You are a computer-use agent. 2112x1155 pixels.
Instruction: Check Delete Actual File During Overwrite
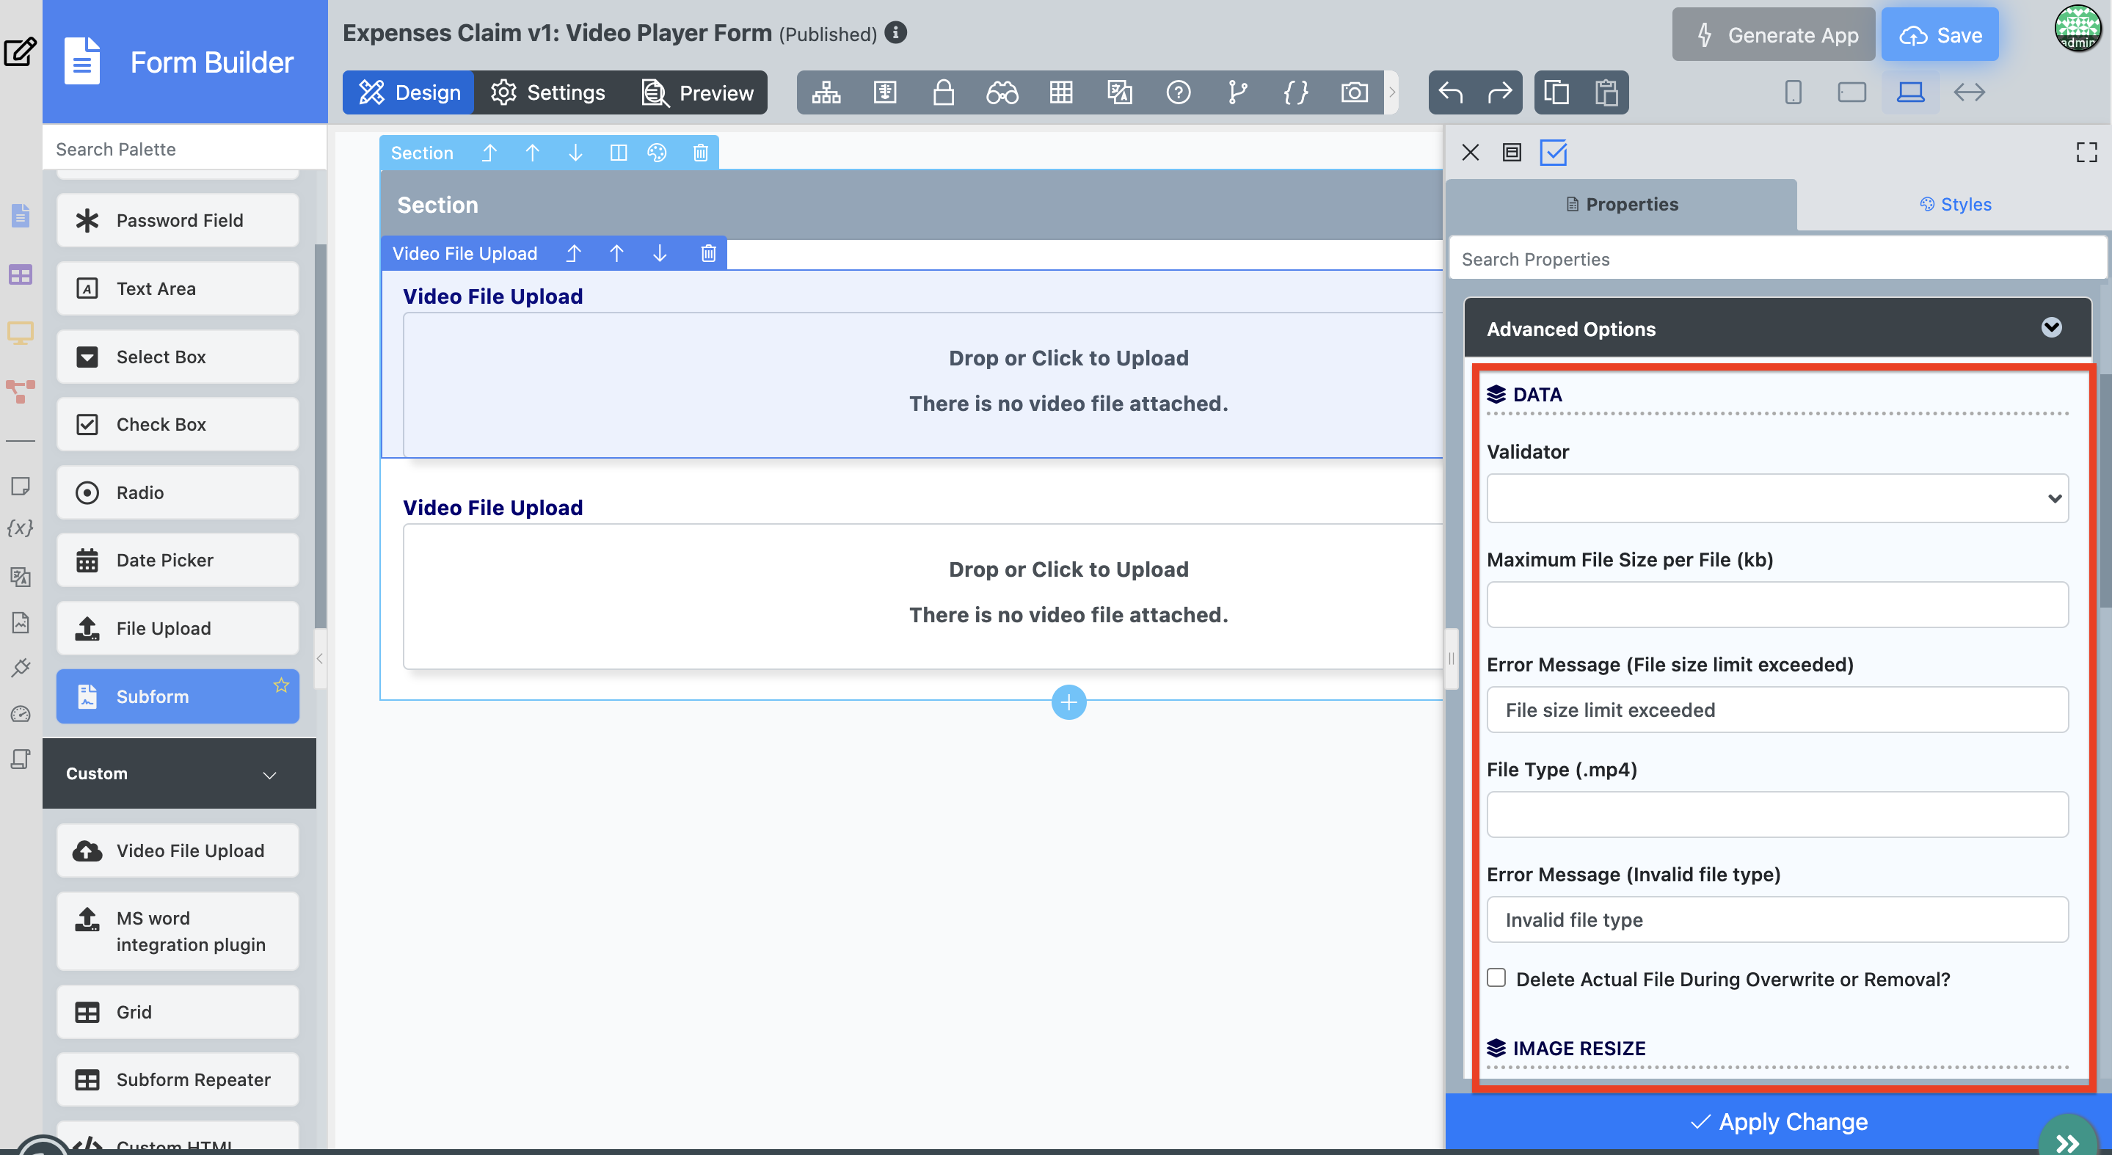pyautogui.click(x=1496, y=978)
